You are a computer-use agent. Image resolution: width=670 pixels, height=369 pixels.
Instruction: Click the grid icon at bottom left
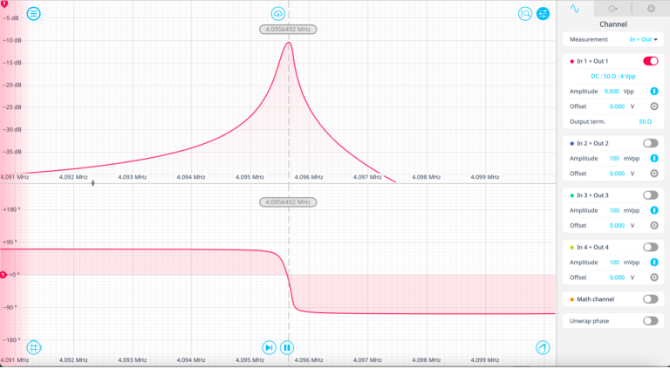click(34, 348)
